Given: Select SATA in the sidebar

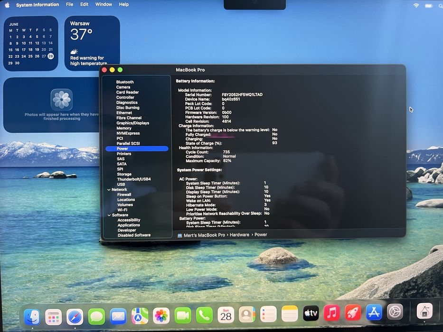Looking at the screenshot, I should click(122, 164).
